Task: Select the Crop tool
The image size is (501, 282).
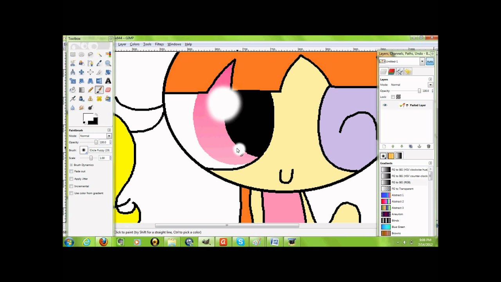Action: 99,72
